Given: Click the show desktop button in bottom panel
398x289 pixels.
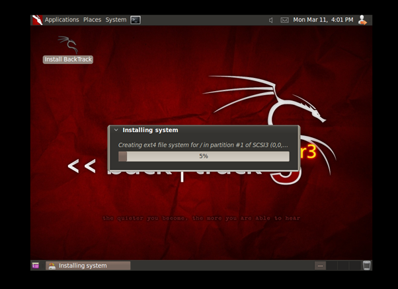Looking at the screenshot, I should click(x=36, y=265).
